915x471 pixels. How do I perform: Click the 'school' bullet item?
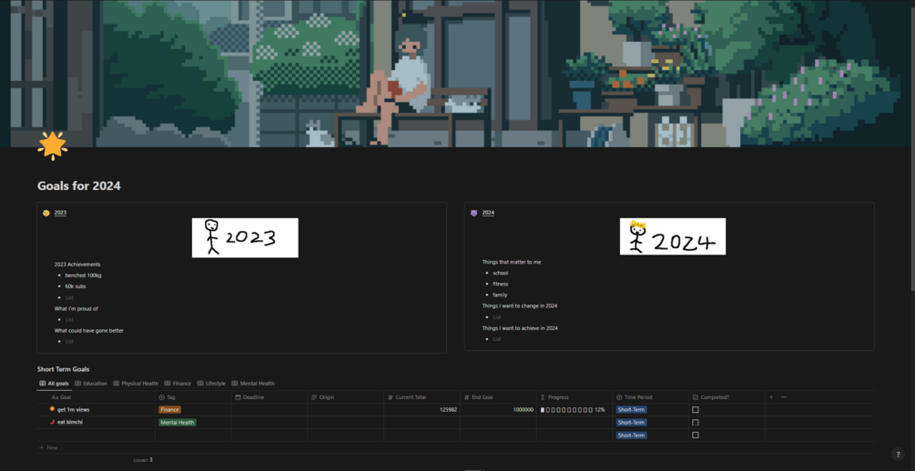501,273
